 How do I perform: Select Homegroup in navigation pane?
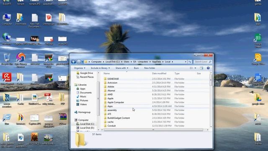(x=82, y=112)
